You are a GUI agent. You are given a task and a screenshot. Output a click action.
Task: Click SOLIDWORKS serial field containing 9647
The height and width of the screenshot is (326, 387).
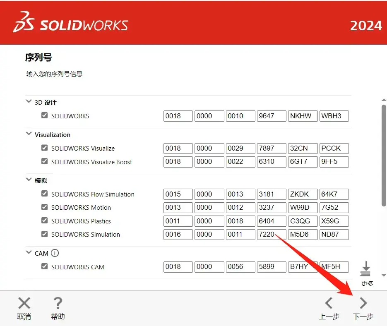(272, 116)
